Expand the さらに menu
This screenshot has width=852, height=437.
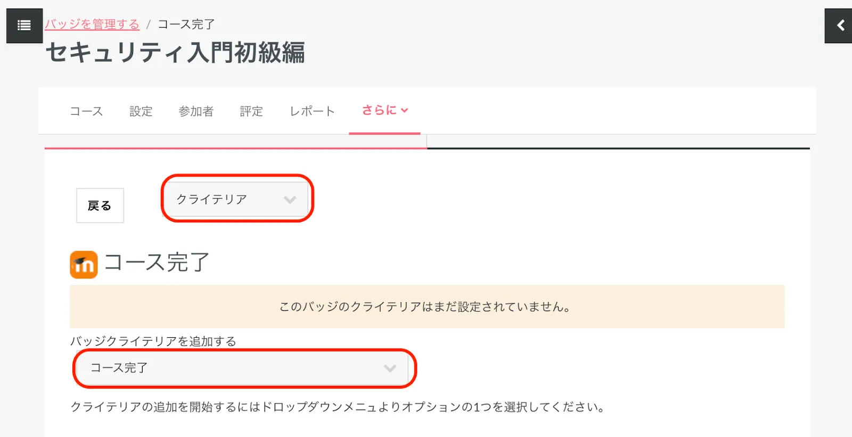pyautogui.click(x=384, y=110)
